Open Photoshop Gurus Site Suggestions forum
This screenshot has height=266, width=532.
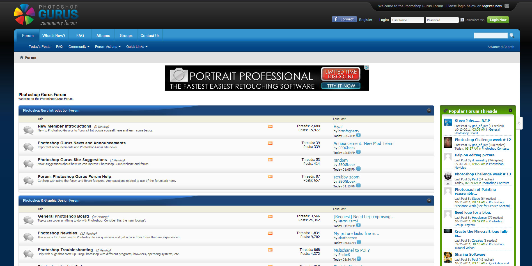(x=72, y=160)
